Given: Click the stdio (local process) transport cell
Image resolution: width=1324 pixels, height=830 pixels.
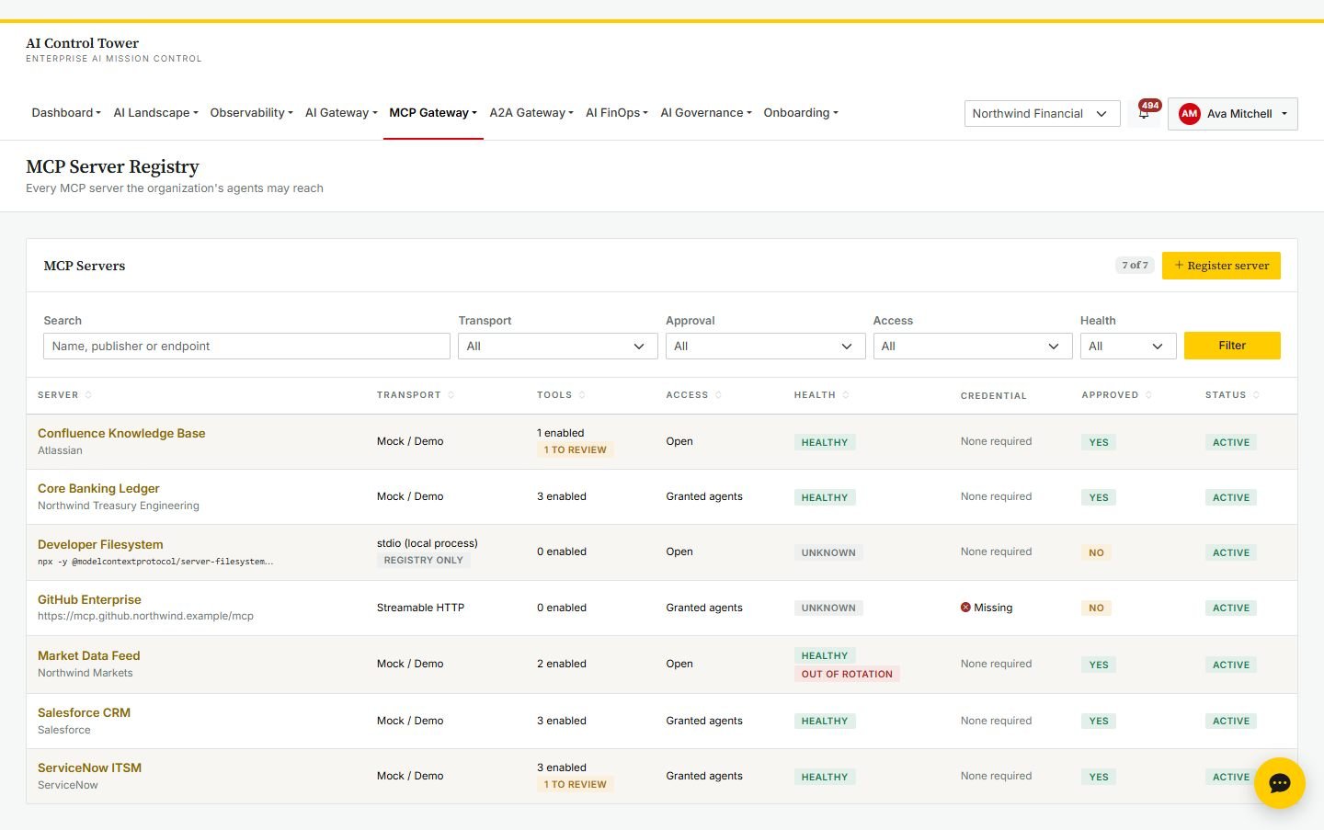Looking at the screenshot, I should tap(427, 543).
